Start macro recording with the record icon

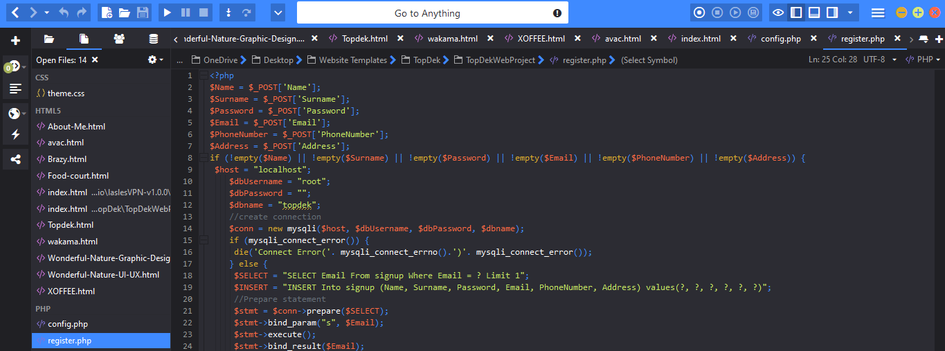coord(699,12)
